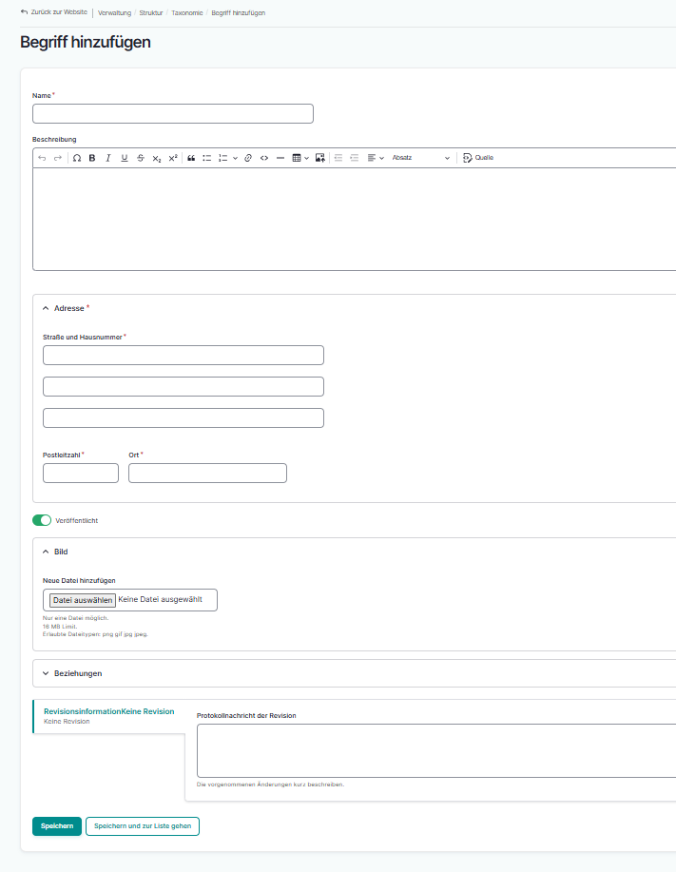
Task: Insert horizontal line in the editor
Action: click(x=280, y=158)
